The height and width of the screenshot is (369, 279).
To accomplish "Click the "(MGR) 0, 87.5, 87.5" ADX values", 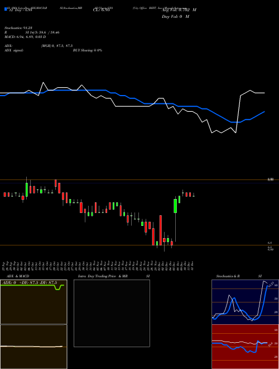I will tap(57, 46).
